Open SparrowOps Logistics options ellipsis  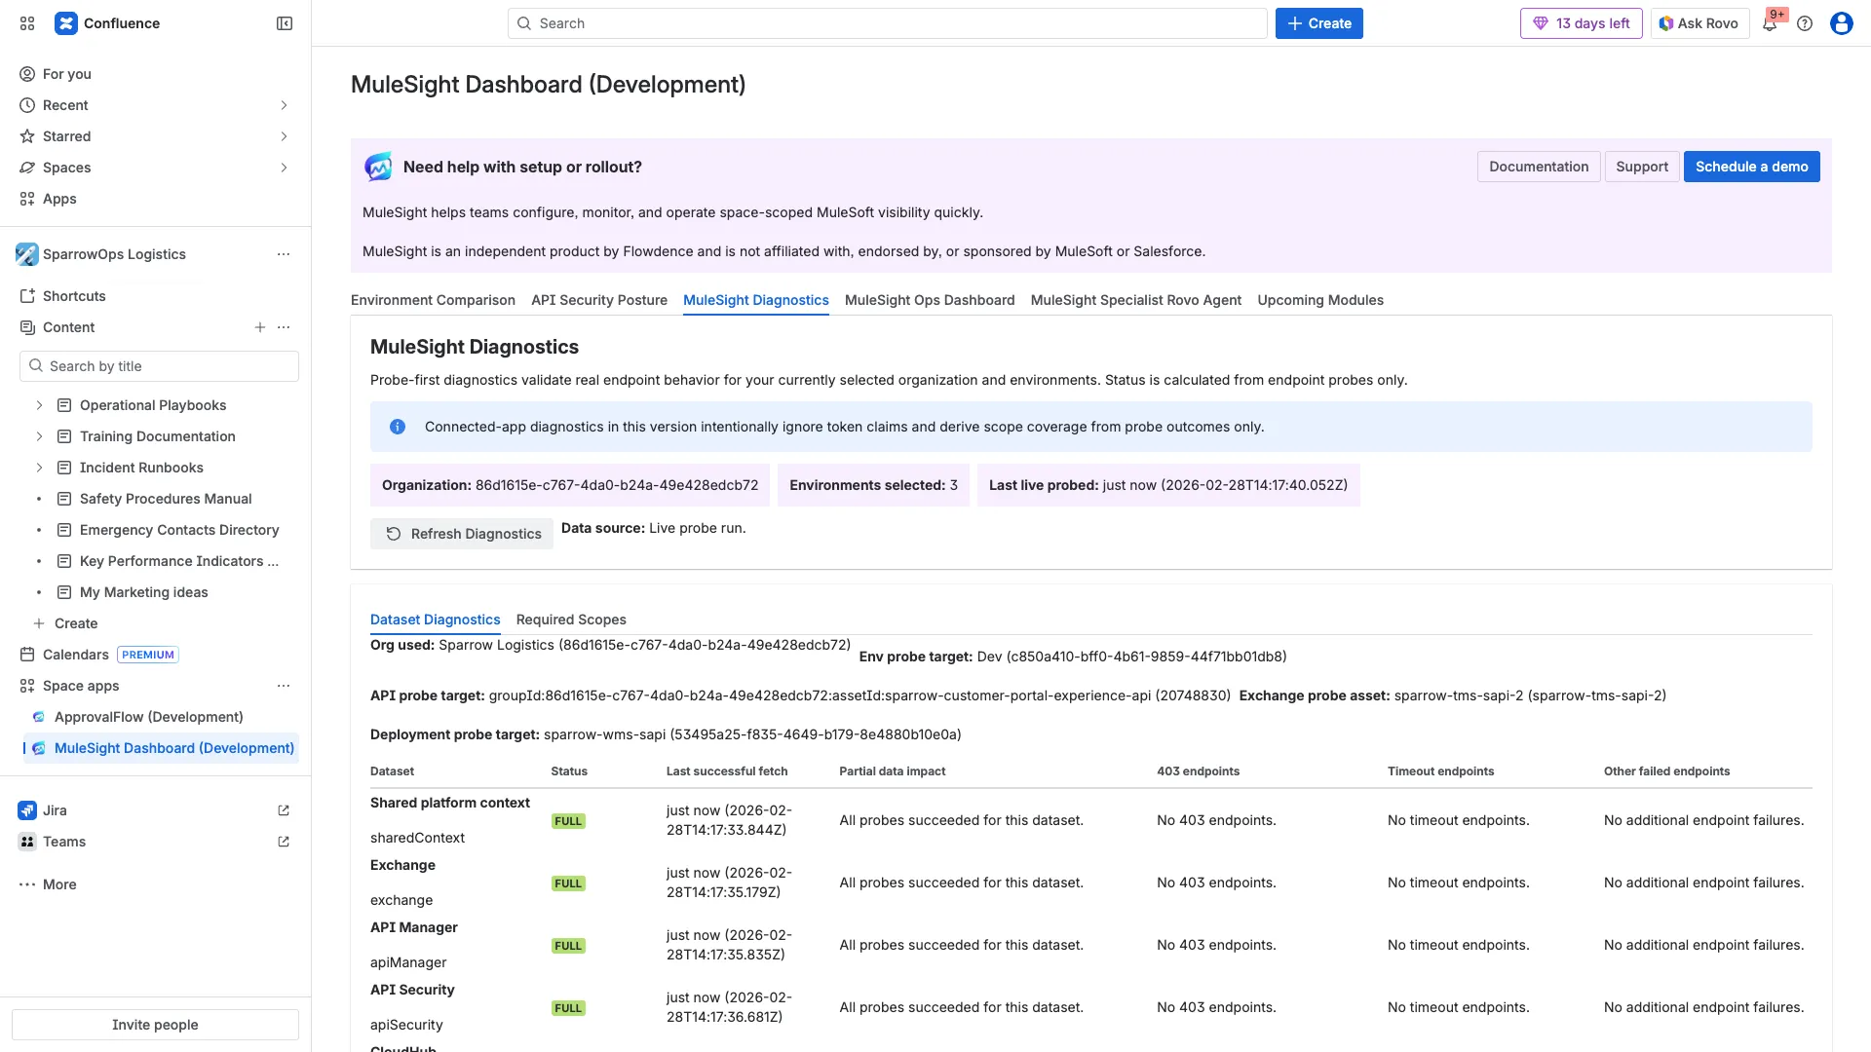284,253
